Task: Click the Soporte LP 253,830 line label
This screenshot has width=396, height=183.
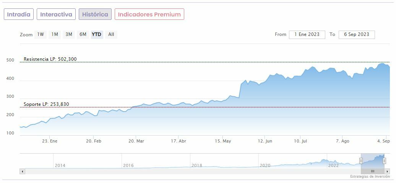Action: (46, 104)
